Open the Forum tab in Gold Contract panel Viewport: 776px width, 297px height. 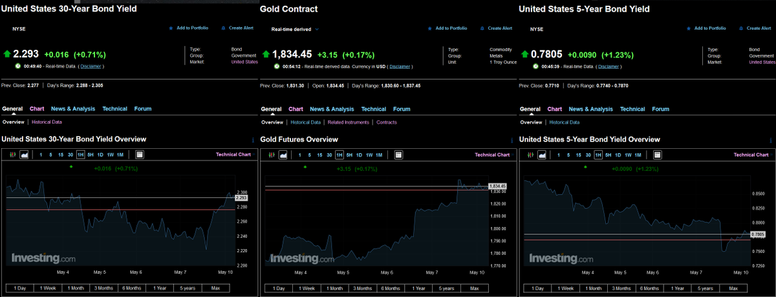402,109
